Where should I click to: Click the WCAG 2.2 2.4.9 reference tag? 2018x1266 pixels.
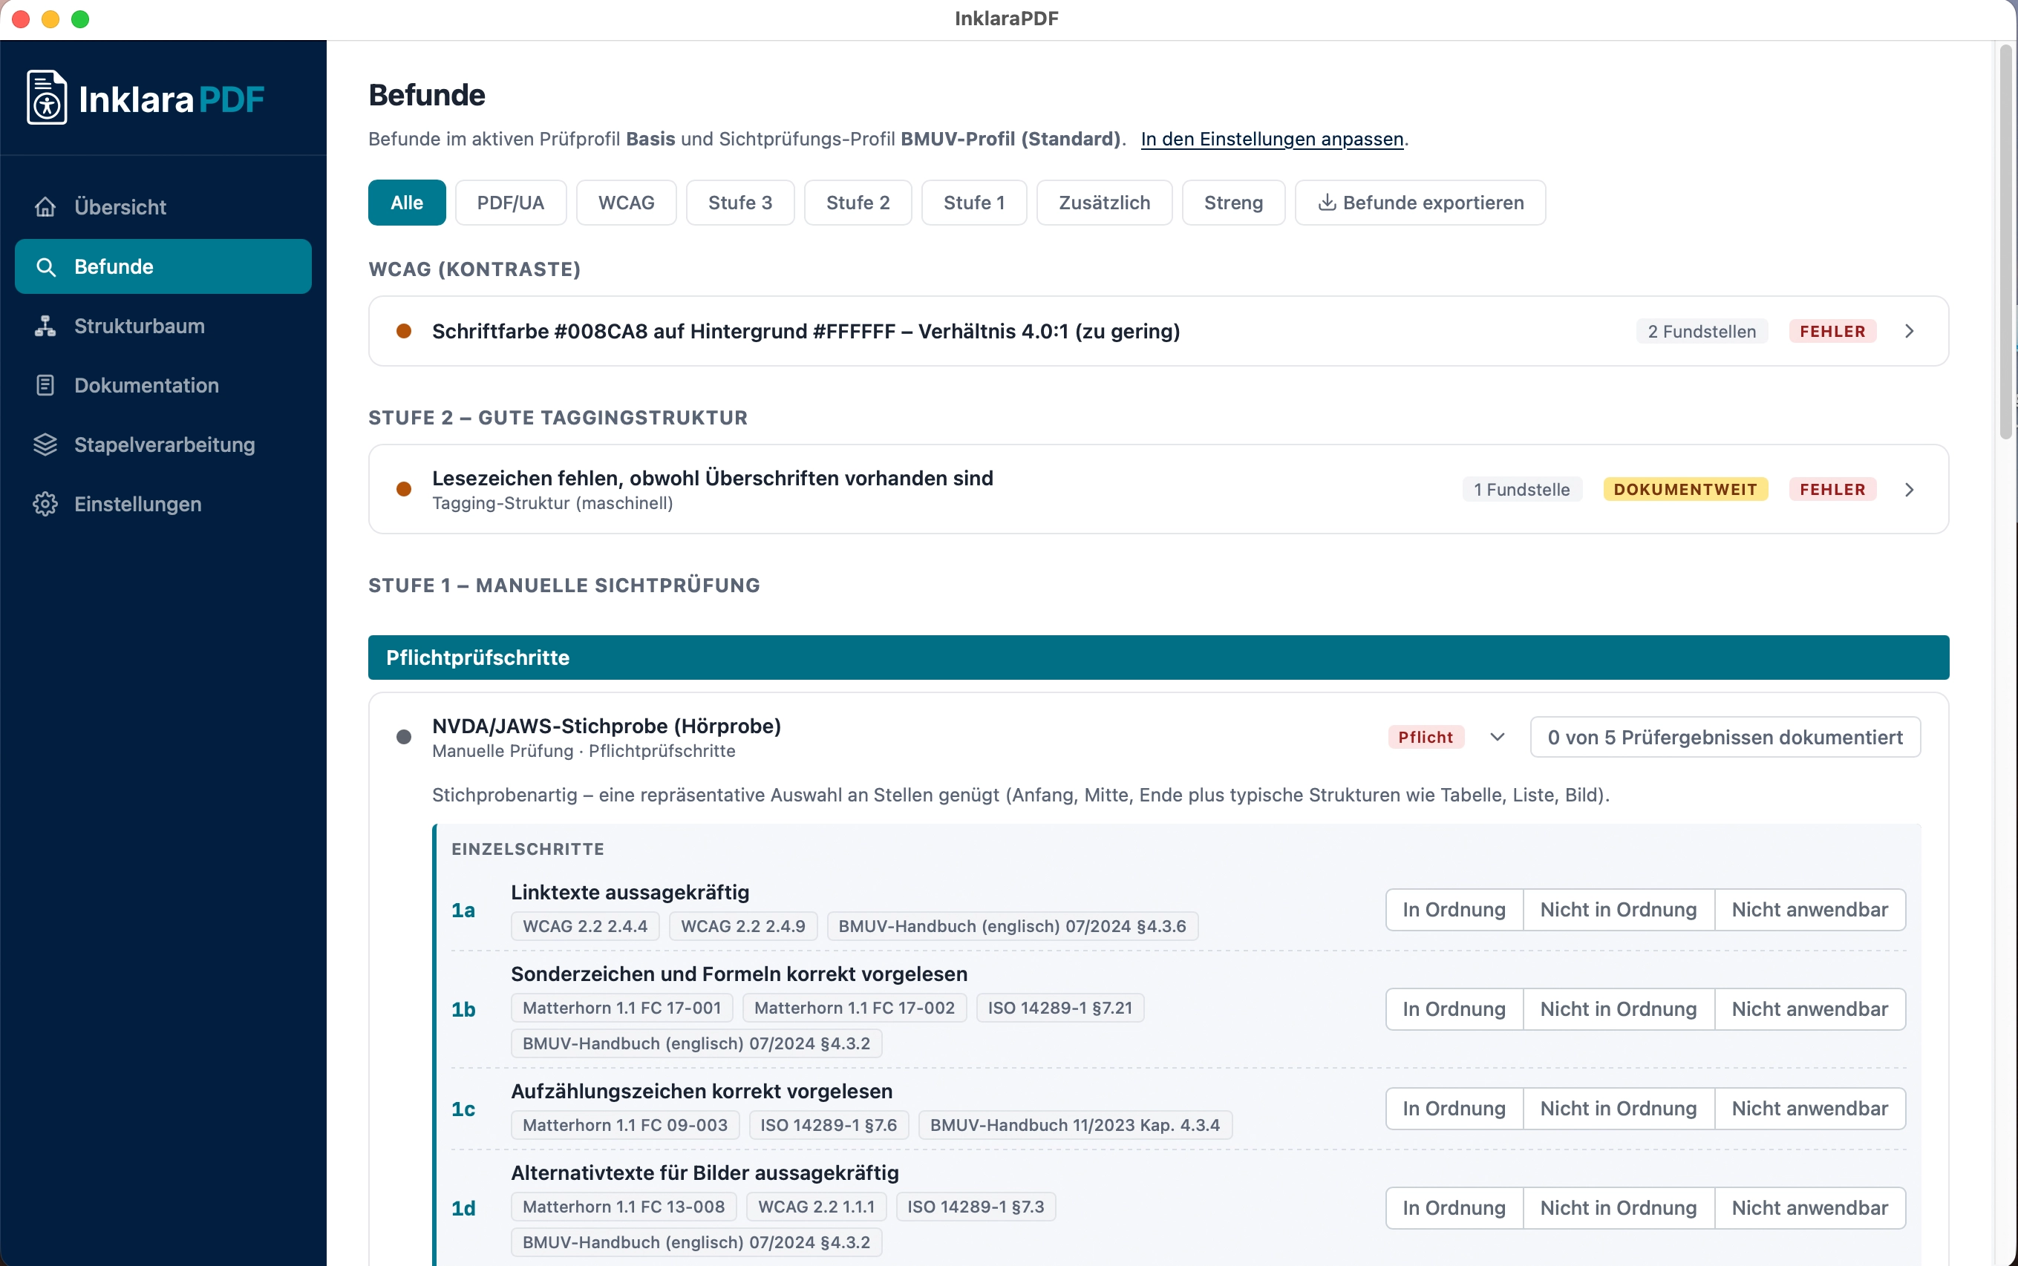pyautogui.click(x=743, y=926)
